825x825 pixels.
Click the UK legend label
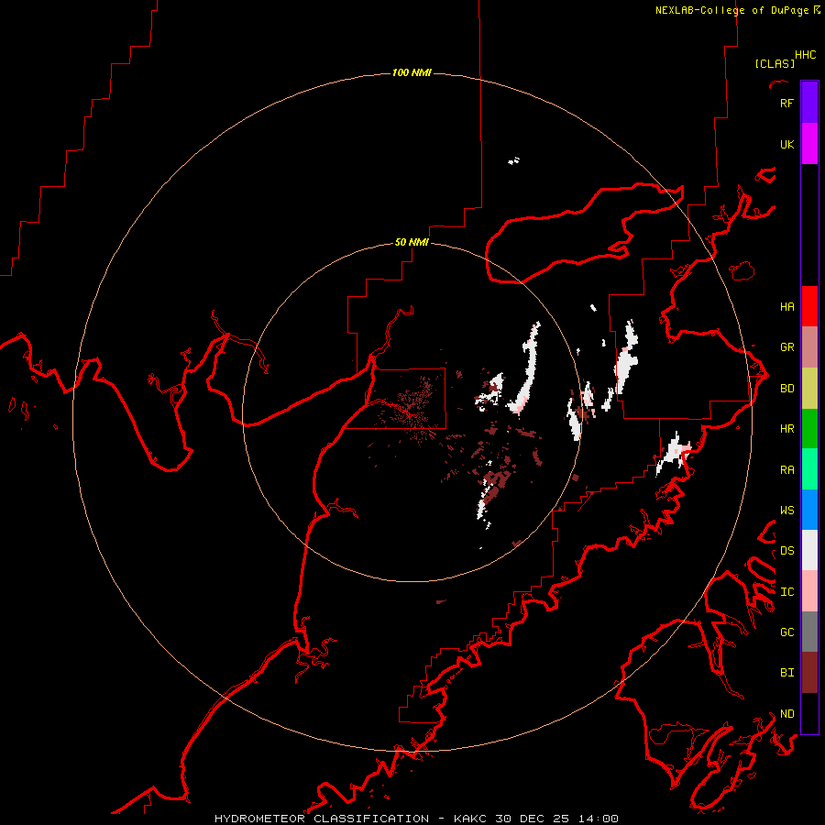click(786, 144)
